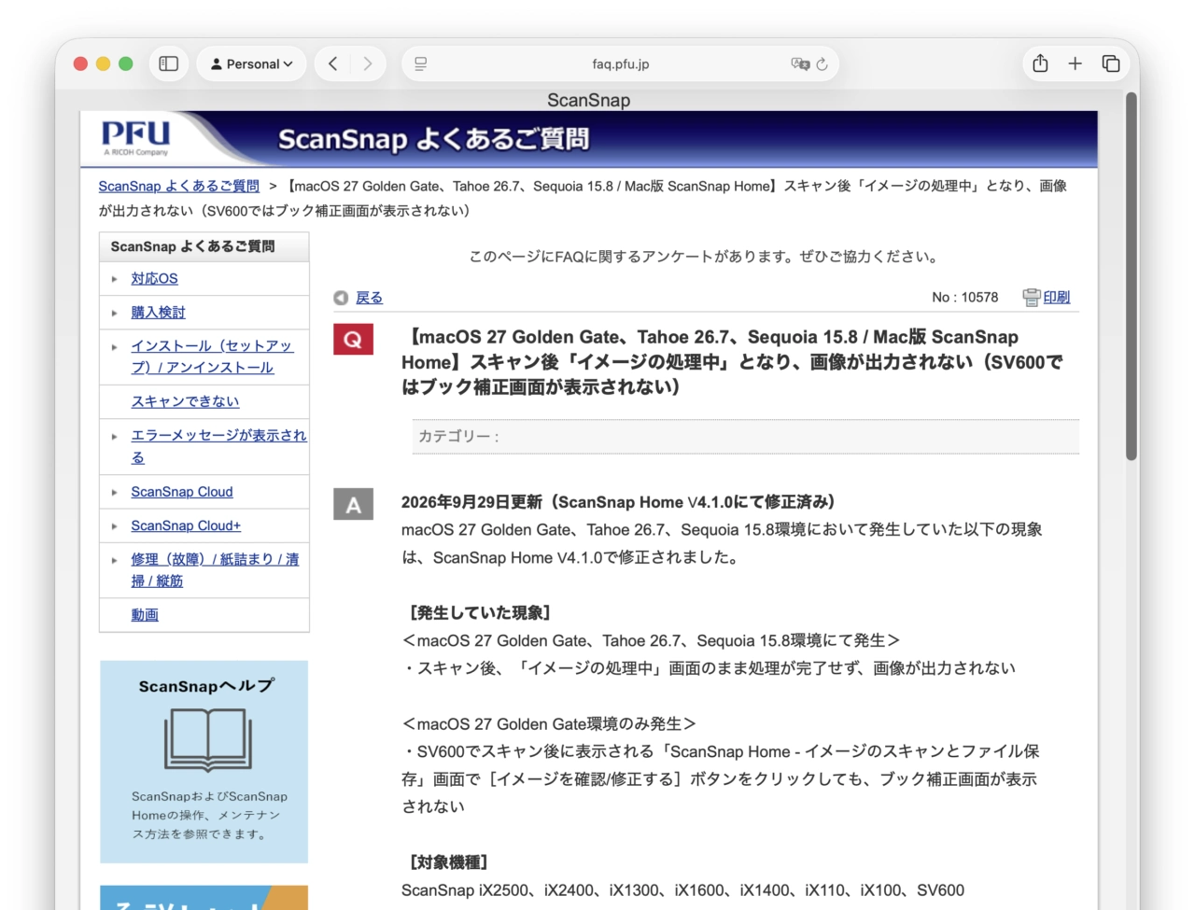Click the ScanSnap よくあるご質問 header title

[434, 139]
